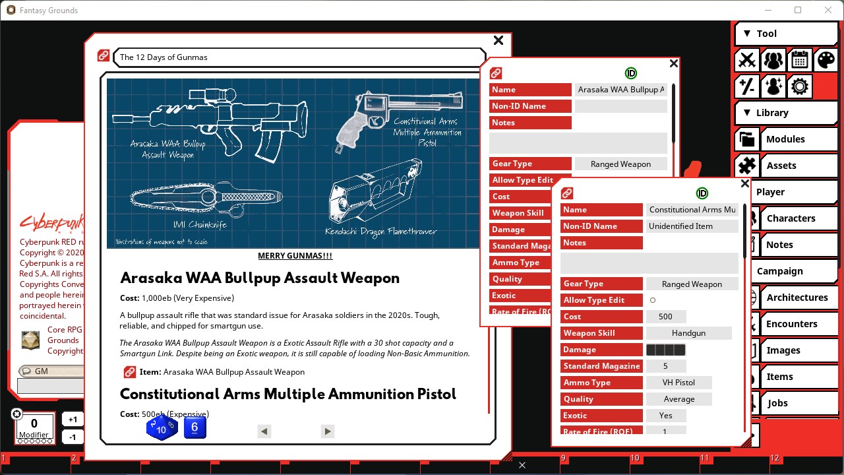This screenshot has width=844, height=475.
Task: Click the link icon in Arasaka item window
Action: 496,73
